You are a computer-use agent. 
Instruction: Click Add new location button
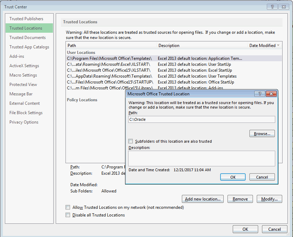(203, 199)
